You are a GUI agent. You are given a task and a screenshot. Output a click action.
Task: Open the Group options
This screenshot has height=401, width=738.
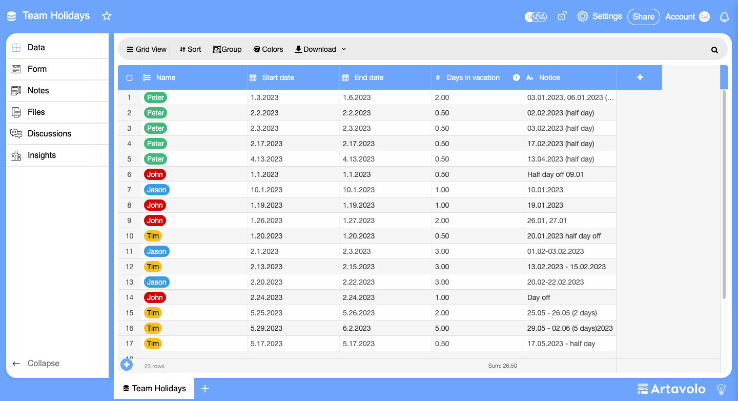click(227, 49)
